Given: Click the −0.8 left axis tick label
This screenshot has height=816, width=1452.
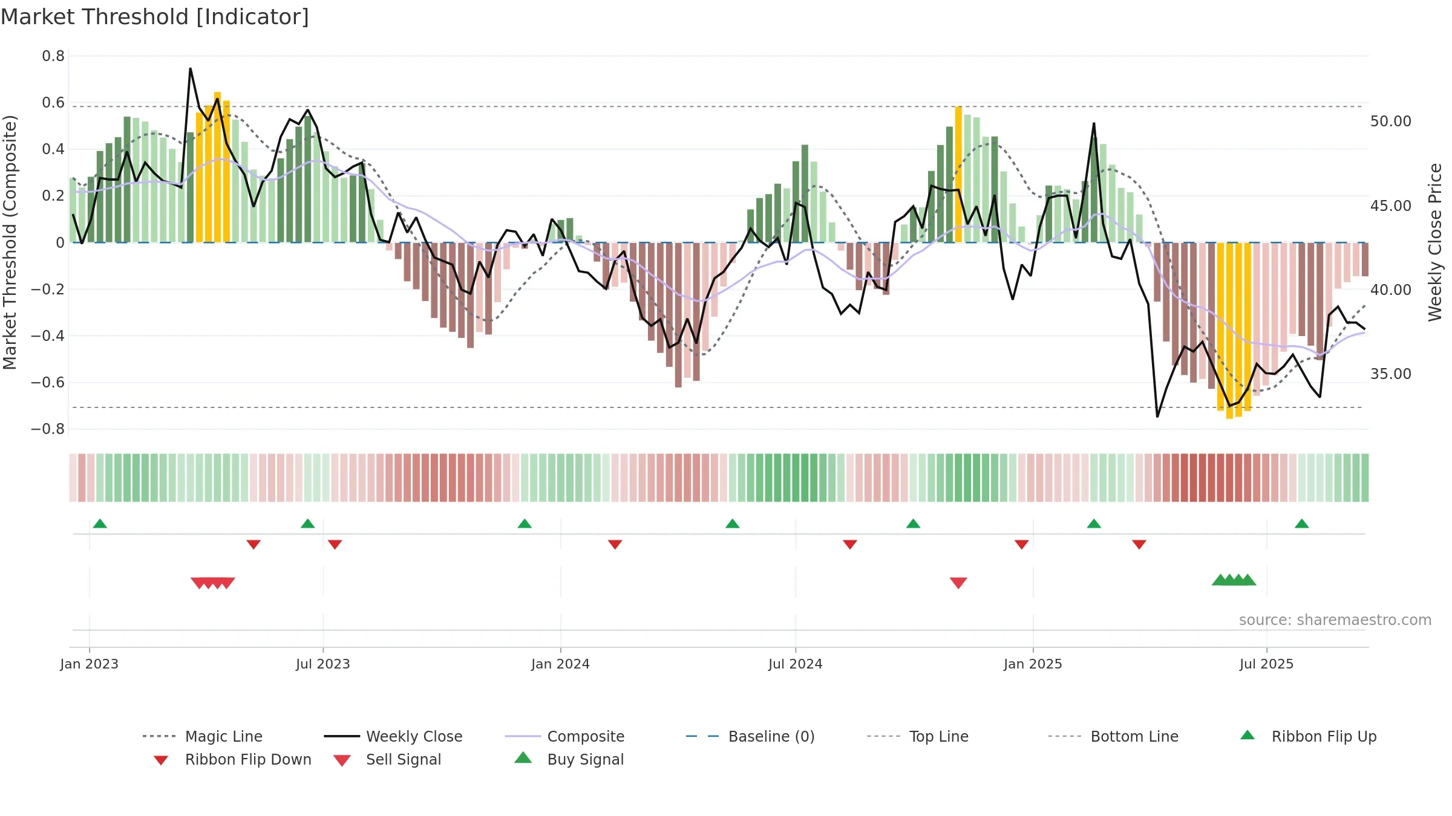Looking at the screenshot, I should [x=48, y=429].
